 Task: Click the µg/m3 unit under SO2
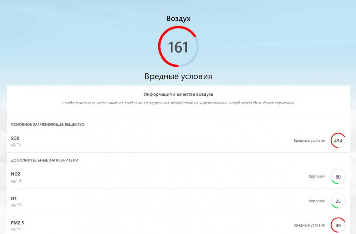[16, 144]
